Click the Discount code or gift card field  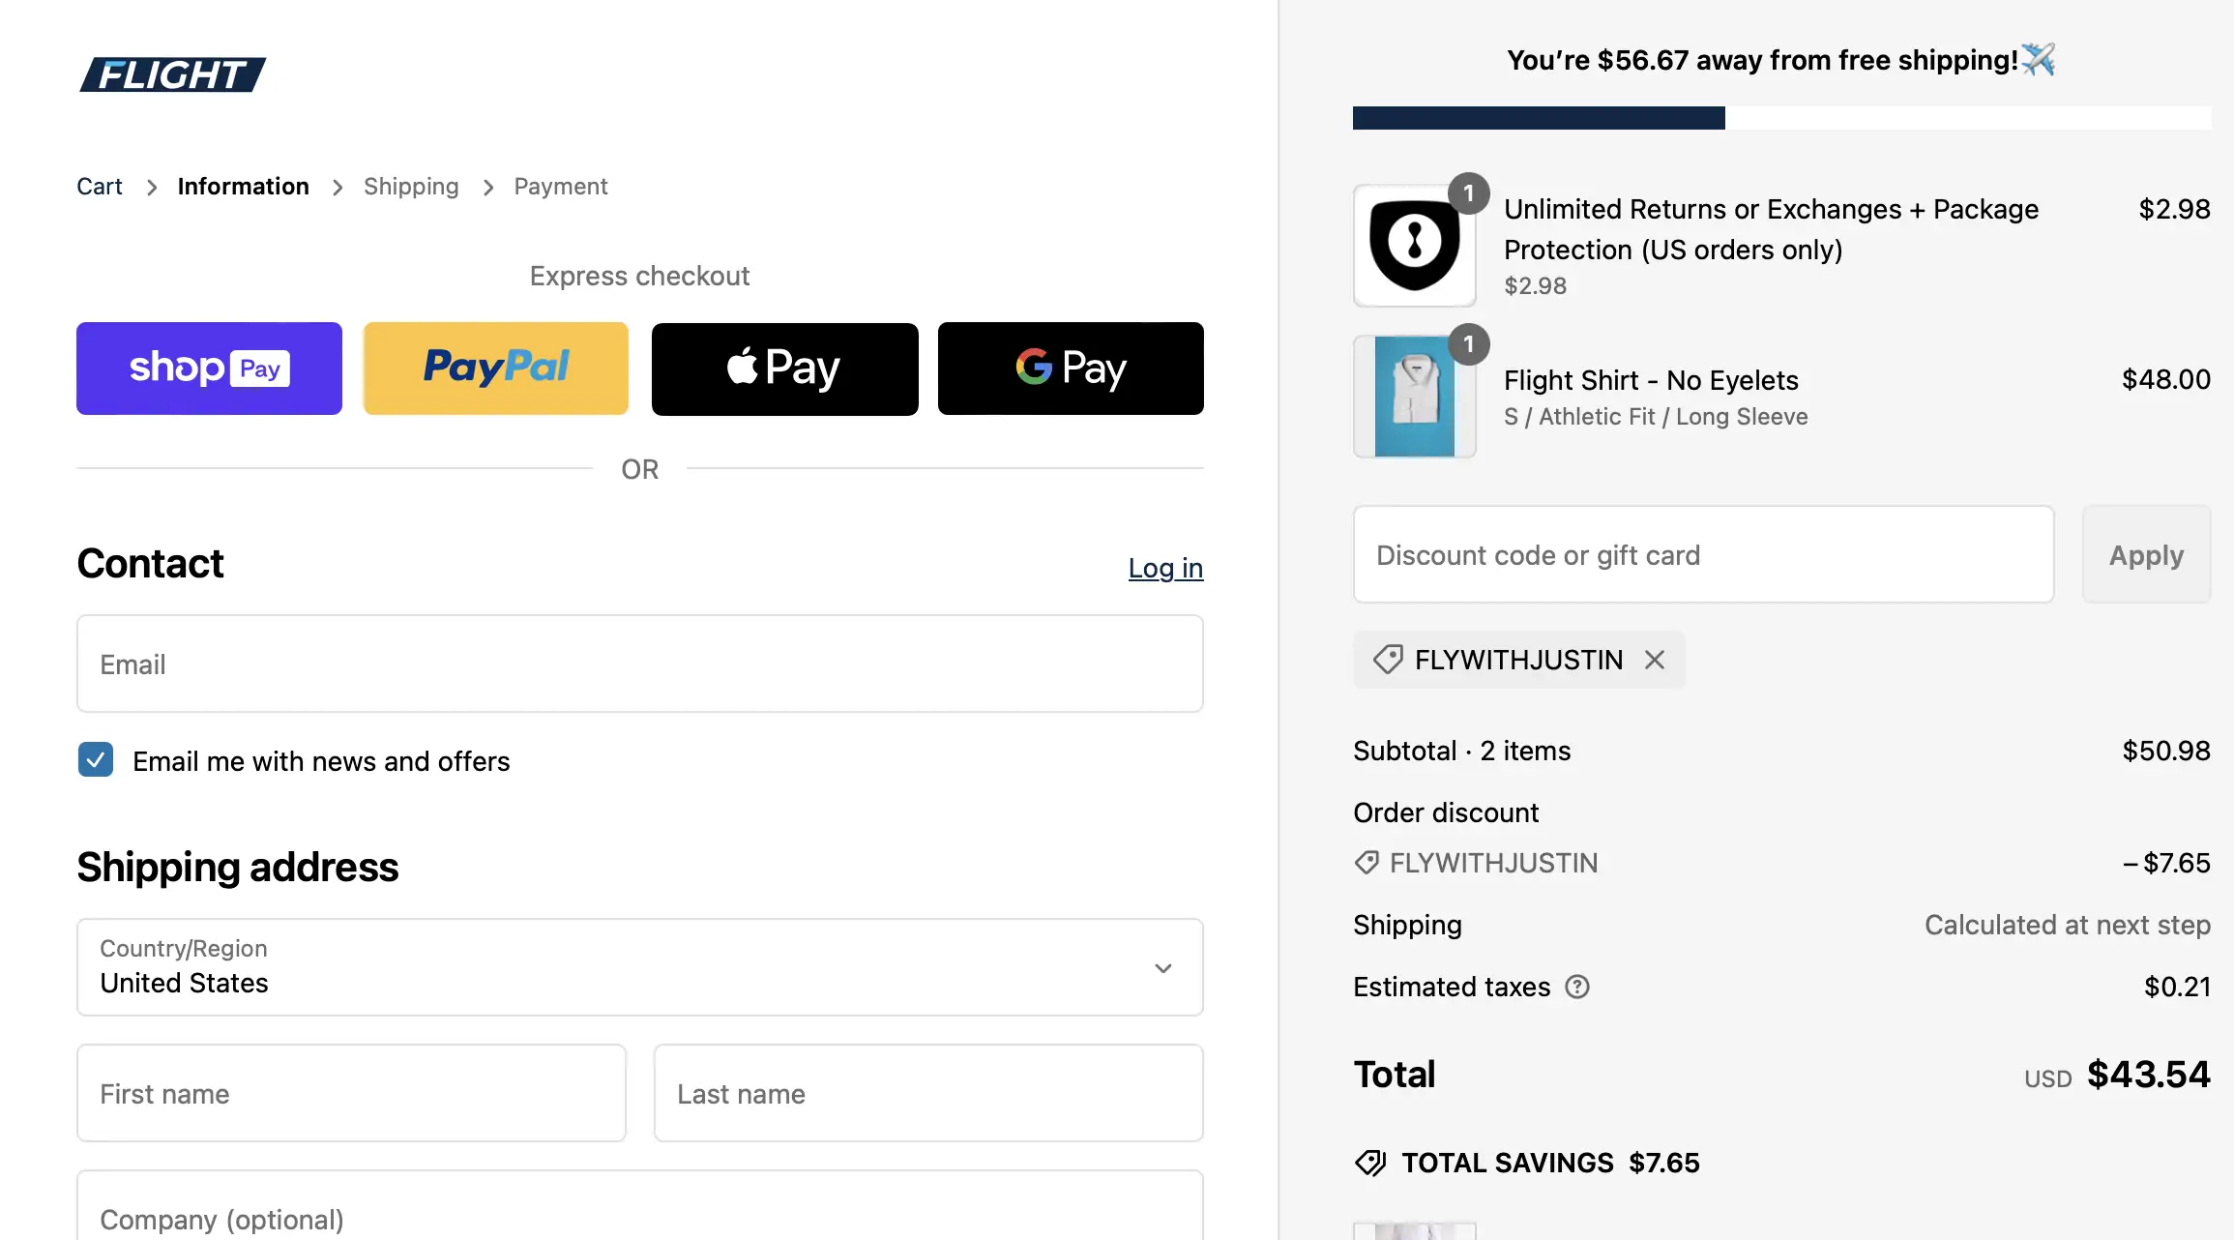coord(1702,554)
